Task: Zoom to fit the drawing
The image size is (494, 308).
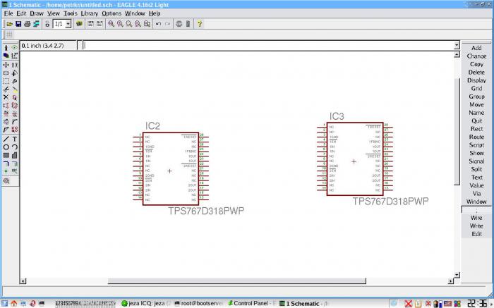Action: [112, 24]
